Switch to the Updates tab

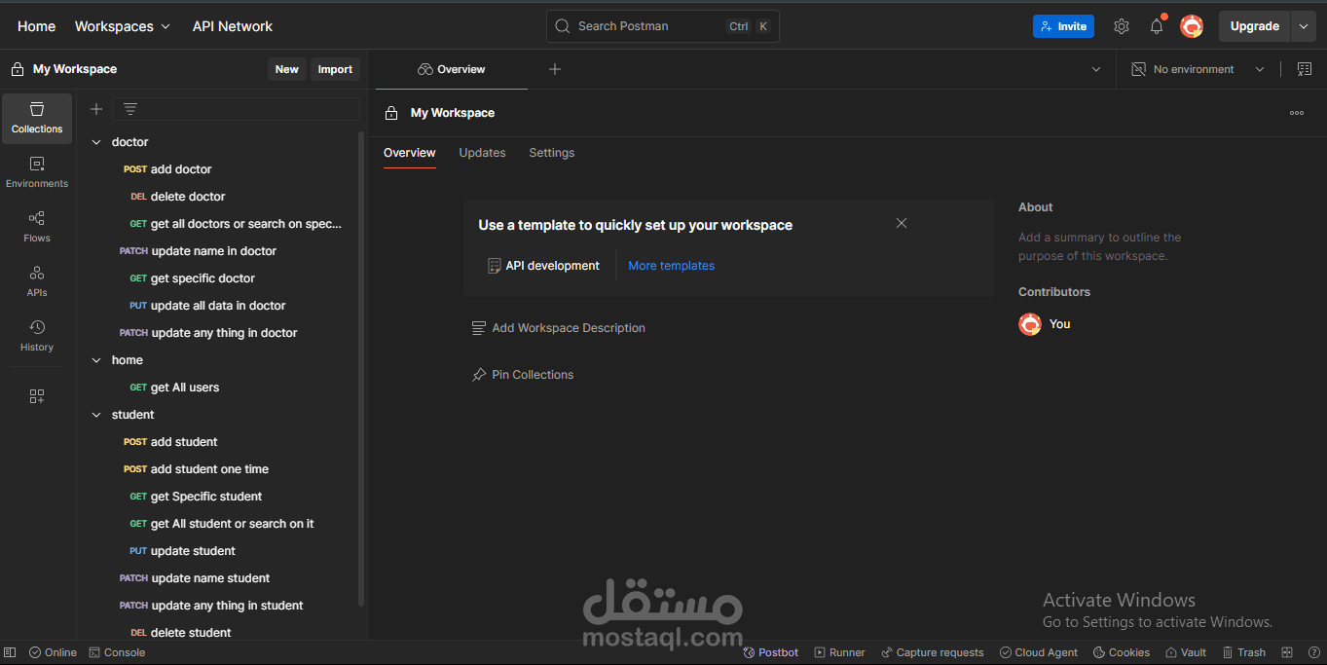(482, 153)
